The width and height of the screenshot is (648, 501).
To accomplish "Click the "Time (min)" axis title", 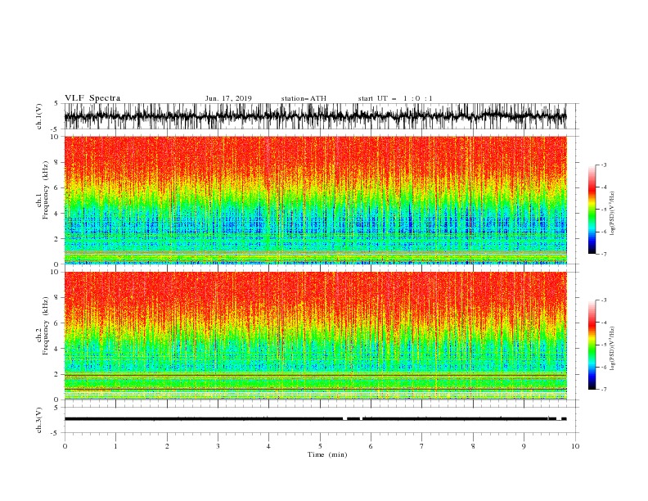I will (327, 454).
